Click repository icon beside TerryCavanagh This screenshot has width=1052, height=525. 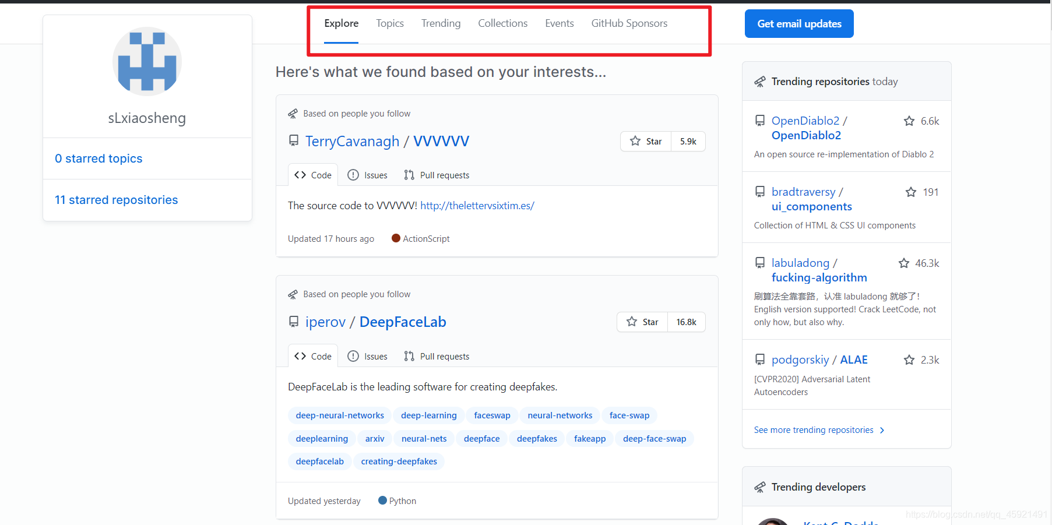coord(294,140)
